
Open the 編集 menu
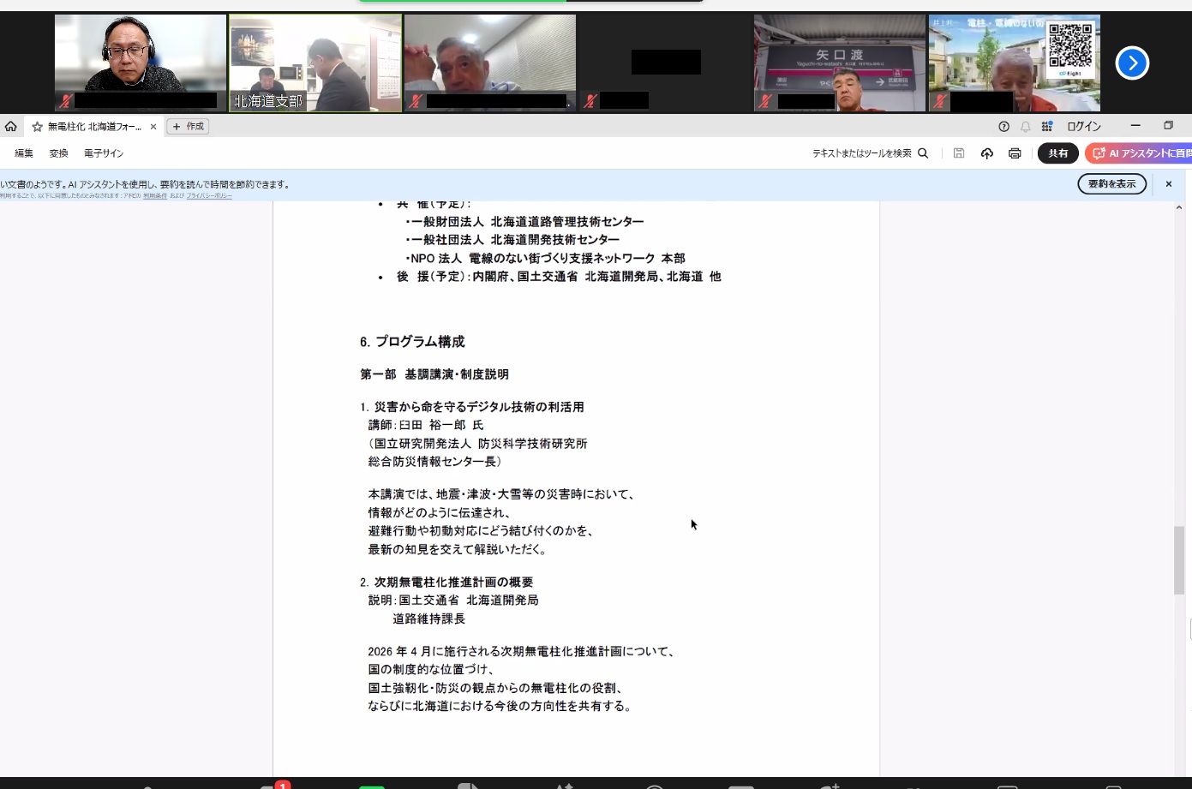24,153
